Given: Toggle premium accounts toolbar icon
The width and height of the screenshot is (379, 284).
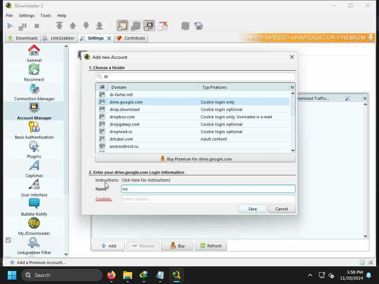Looking at the screenshot, I should click(149, 26).
